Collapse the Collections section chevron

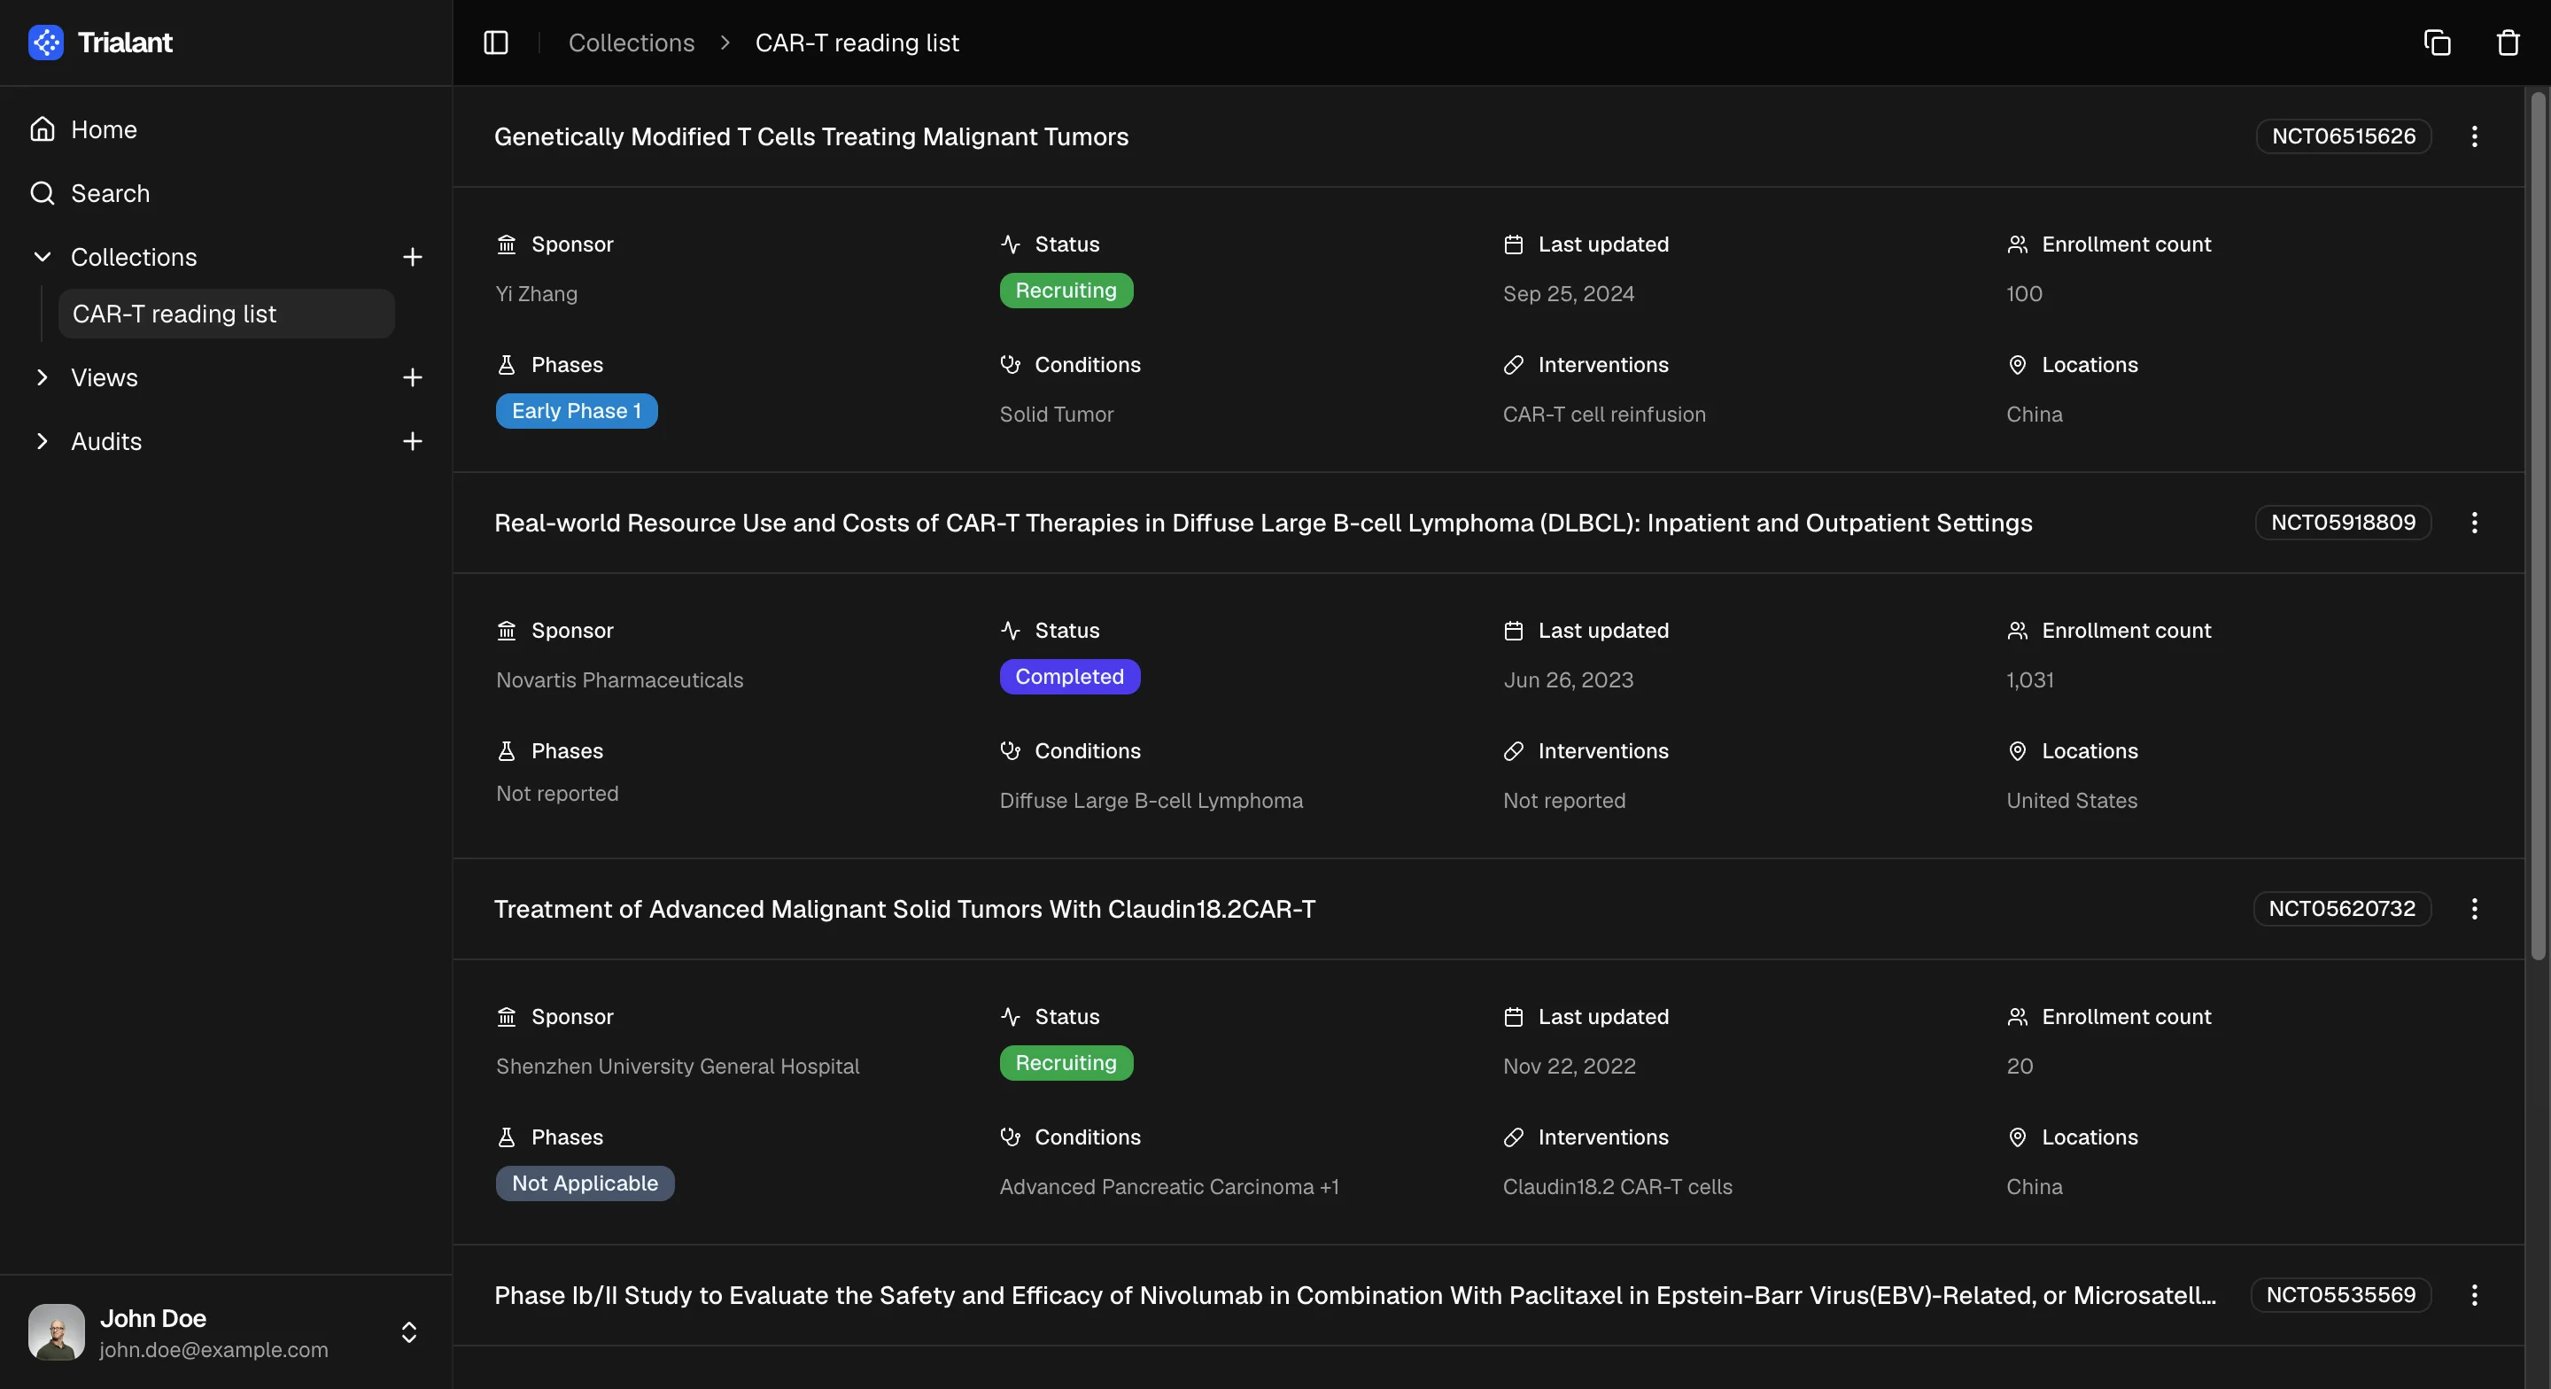[x=42, y=258]
